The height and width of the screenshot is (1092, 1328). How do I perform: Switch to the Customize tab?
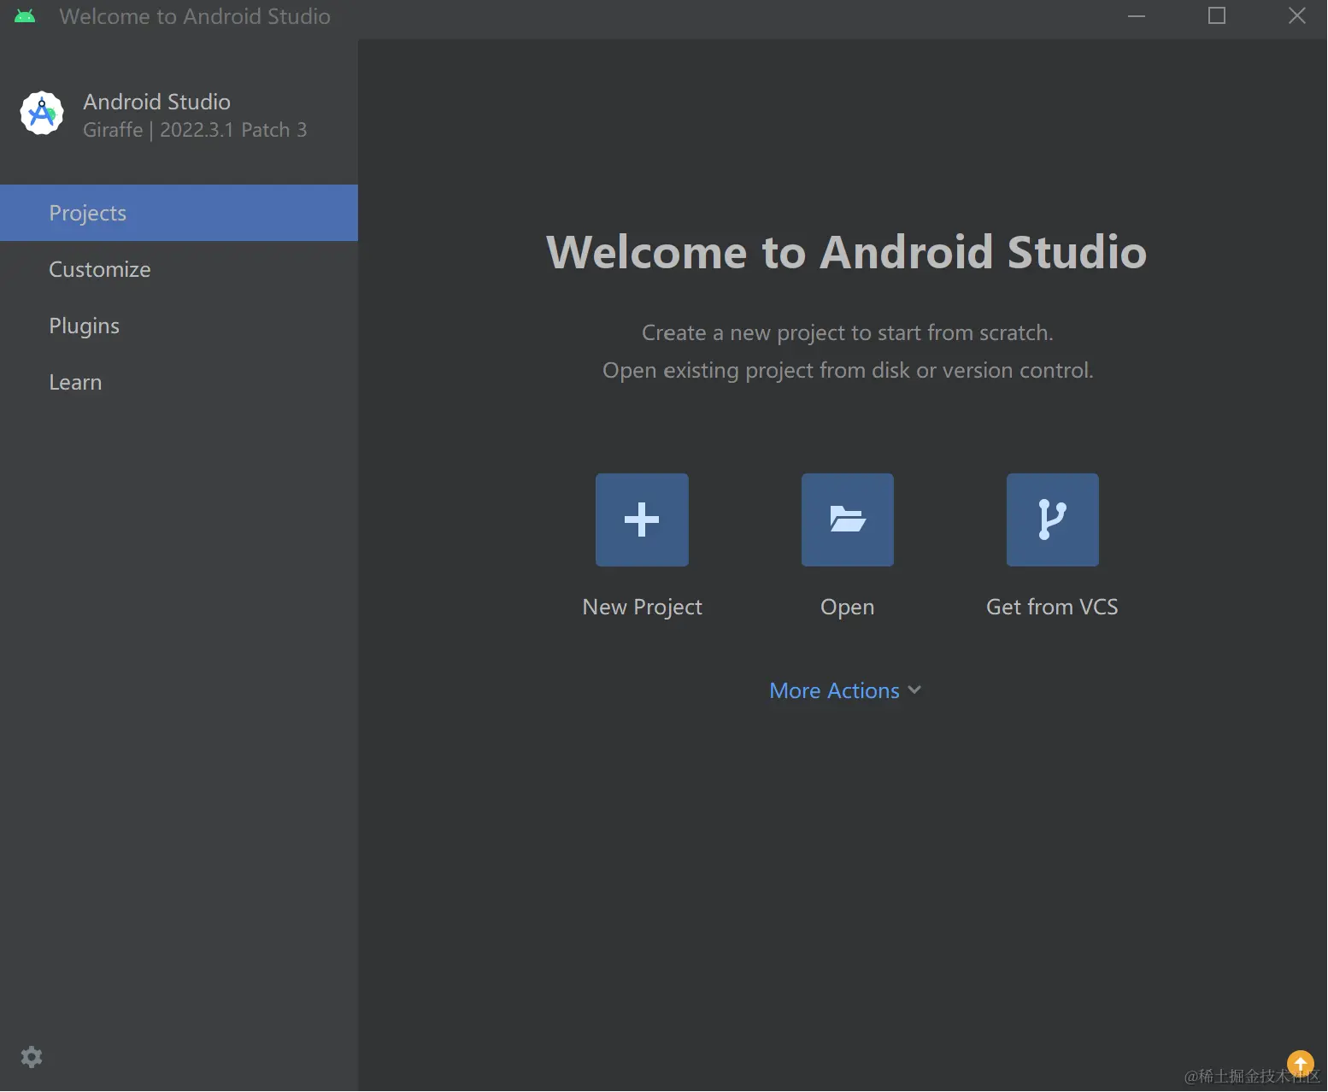click(x=179, y=269)
